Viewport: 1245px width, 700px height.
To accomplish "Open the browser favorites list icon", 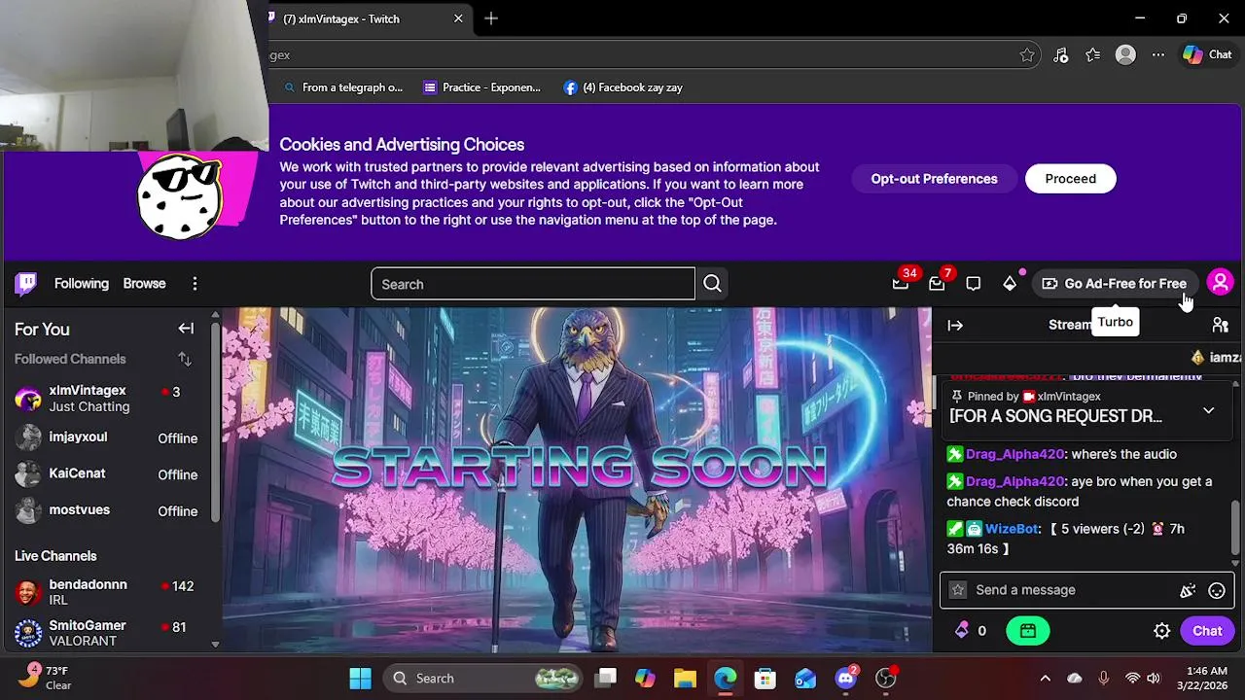I will point(1093,55).
